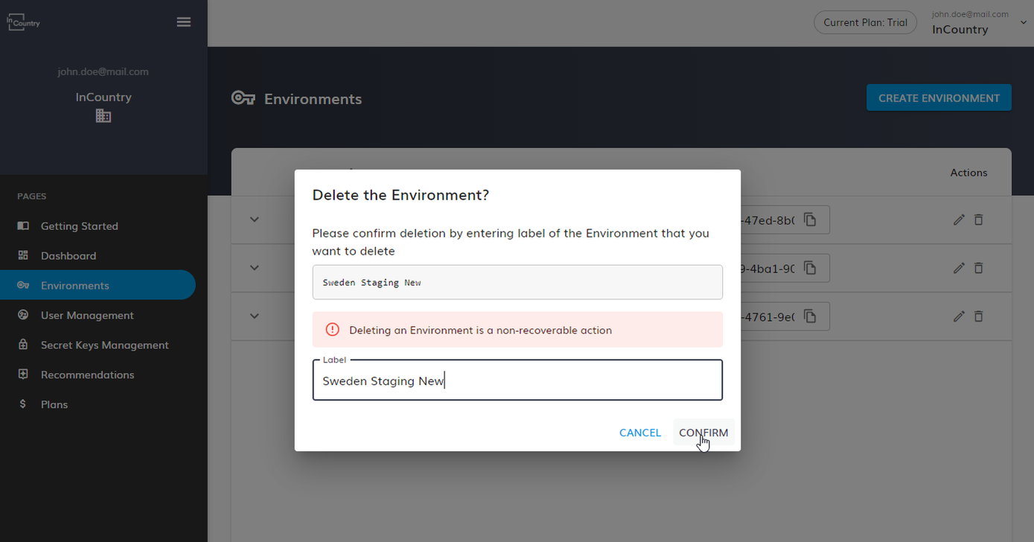
Task: Select the User Management icon
Action: 22,315
